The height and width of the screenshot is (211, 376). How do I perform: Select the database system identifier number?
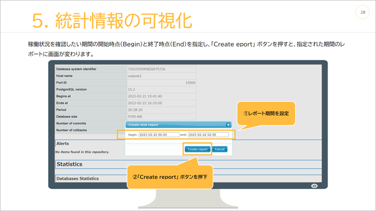pos(146,69)
